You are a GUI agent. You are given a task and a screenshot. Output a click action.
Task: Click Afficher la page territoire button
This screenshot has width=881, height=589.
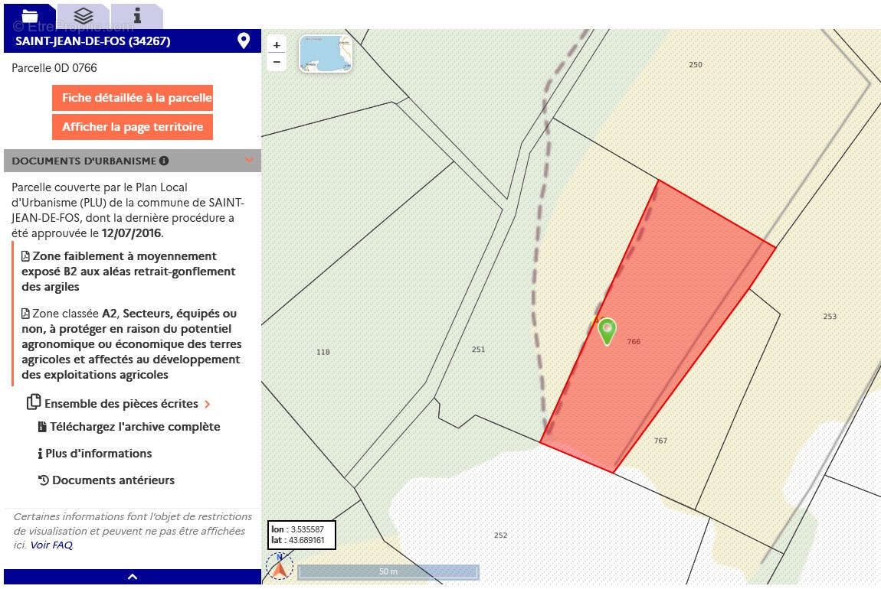(133, 127)
